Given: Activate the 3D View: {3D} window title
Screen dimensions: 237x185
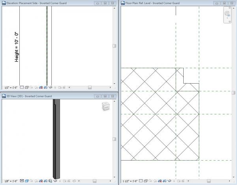Looking at the screenshot, I should [29, 96].
